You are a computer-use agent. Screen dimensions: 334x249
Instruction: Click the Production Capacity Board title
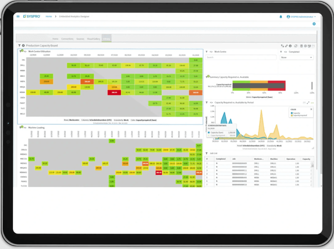[x=42, y=46]
